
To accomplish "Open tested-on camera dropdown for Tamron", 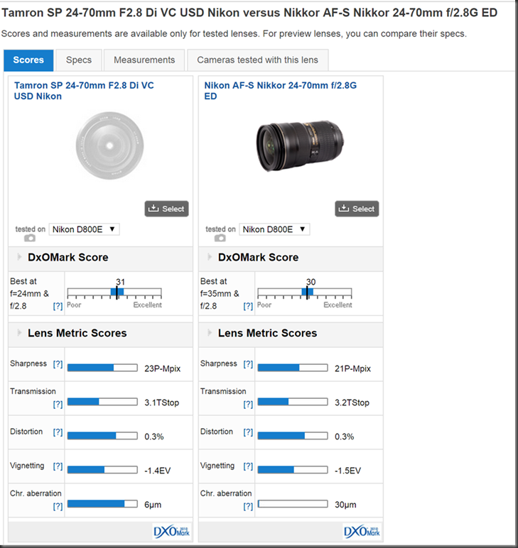I will [x=85, y=229].
